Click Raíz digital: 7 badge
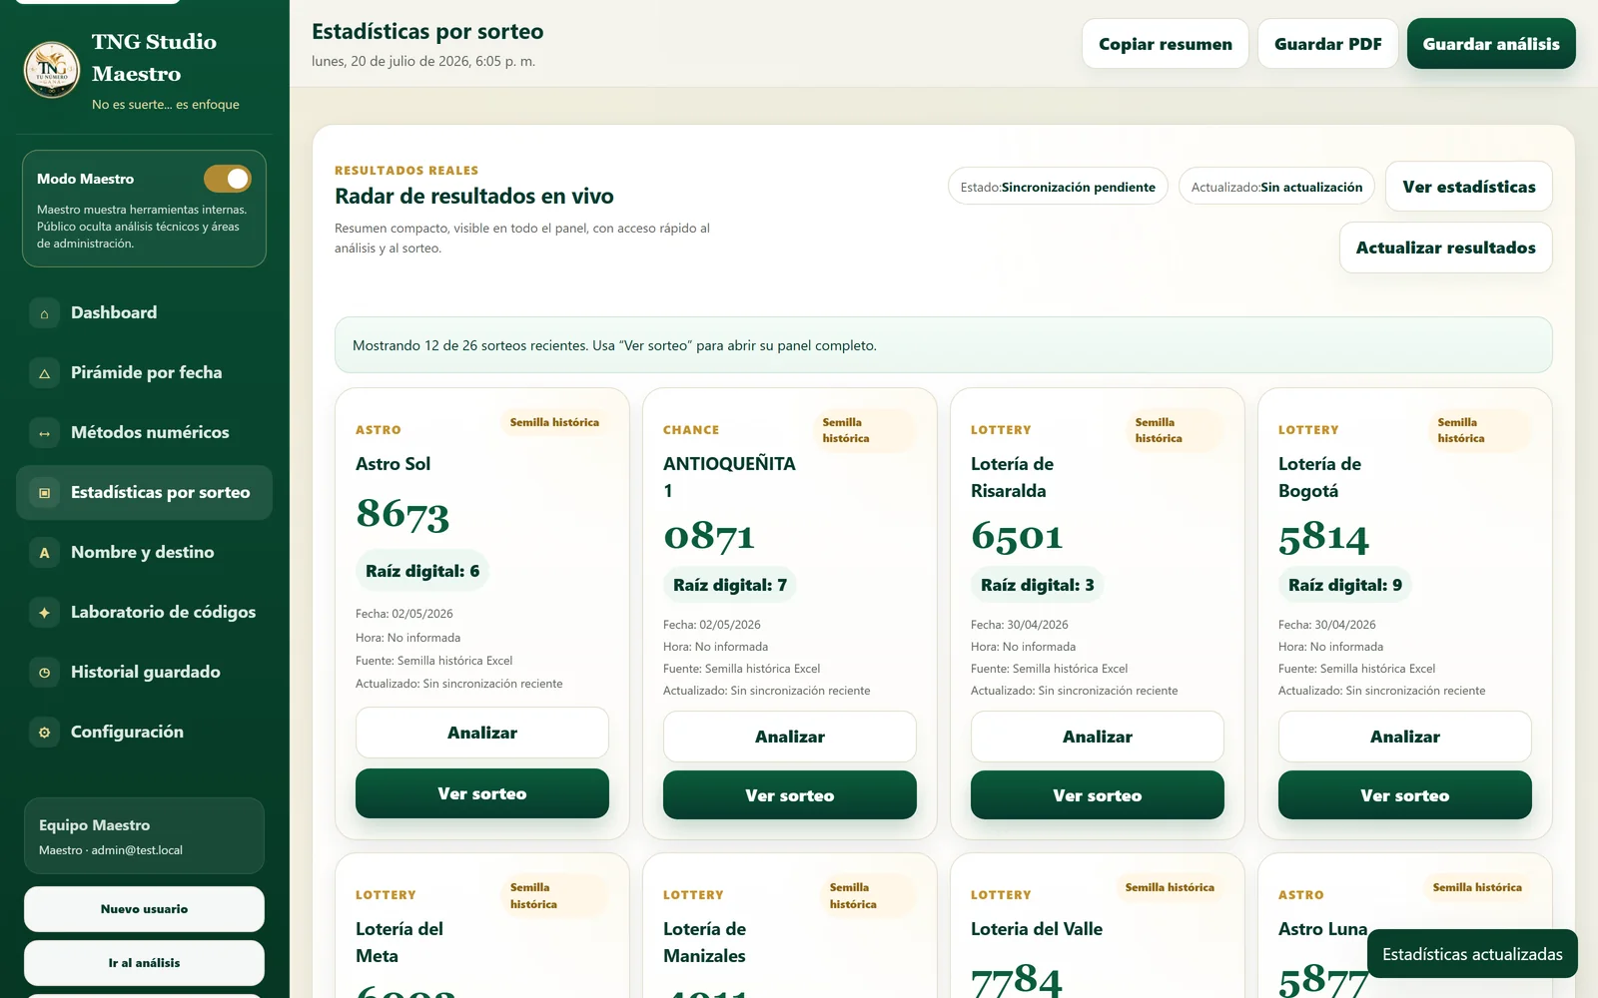 [730, 585]
